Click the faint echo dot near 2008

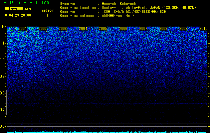coord(155,101)
